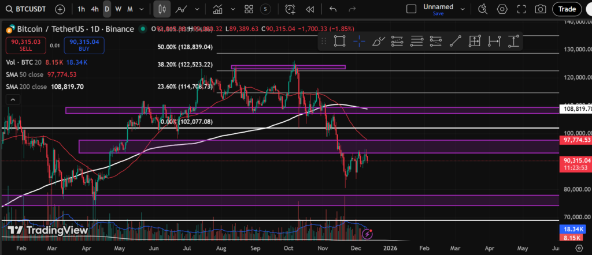This screenshot has height=255, width=592.
Task: Select the horizontal lines Fib channel tool
Action: [416, 41]
